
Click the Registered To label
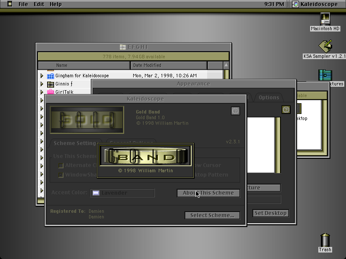pos(68,211)
